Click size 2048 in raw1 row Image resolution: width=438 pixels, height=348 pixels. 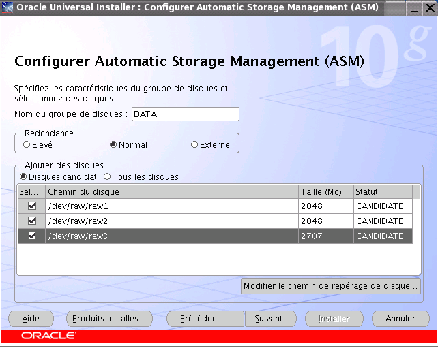326,206
